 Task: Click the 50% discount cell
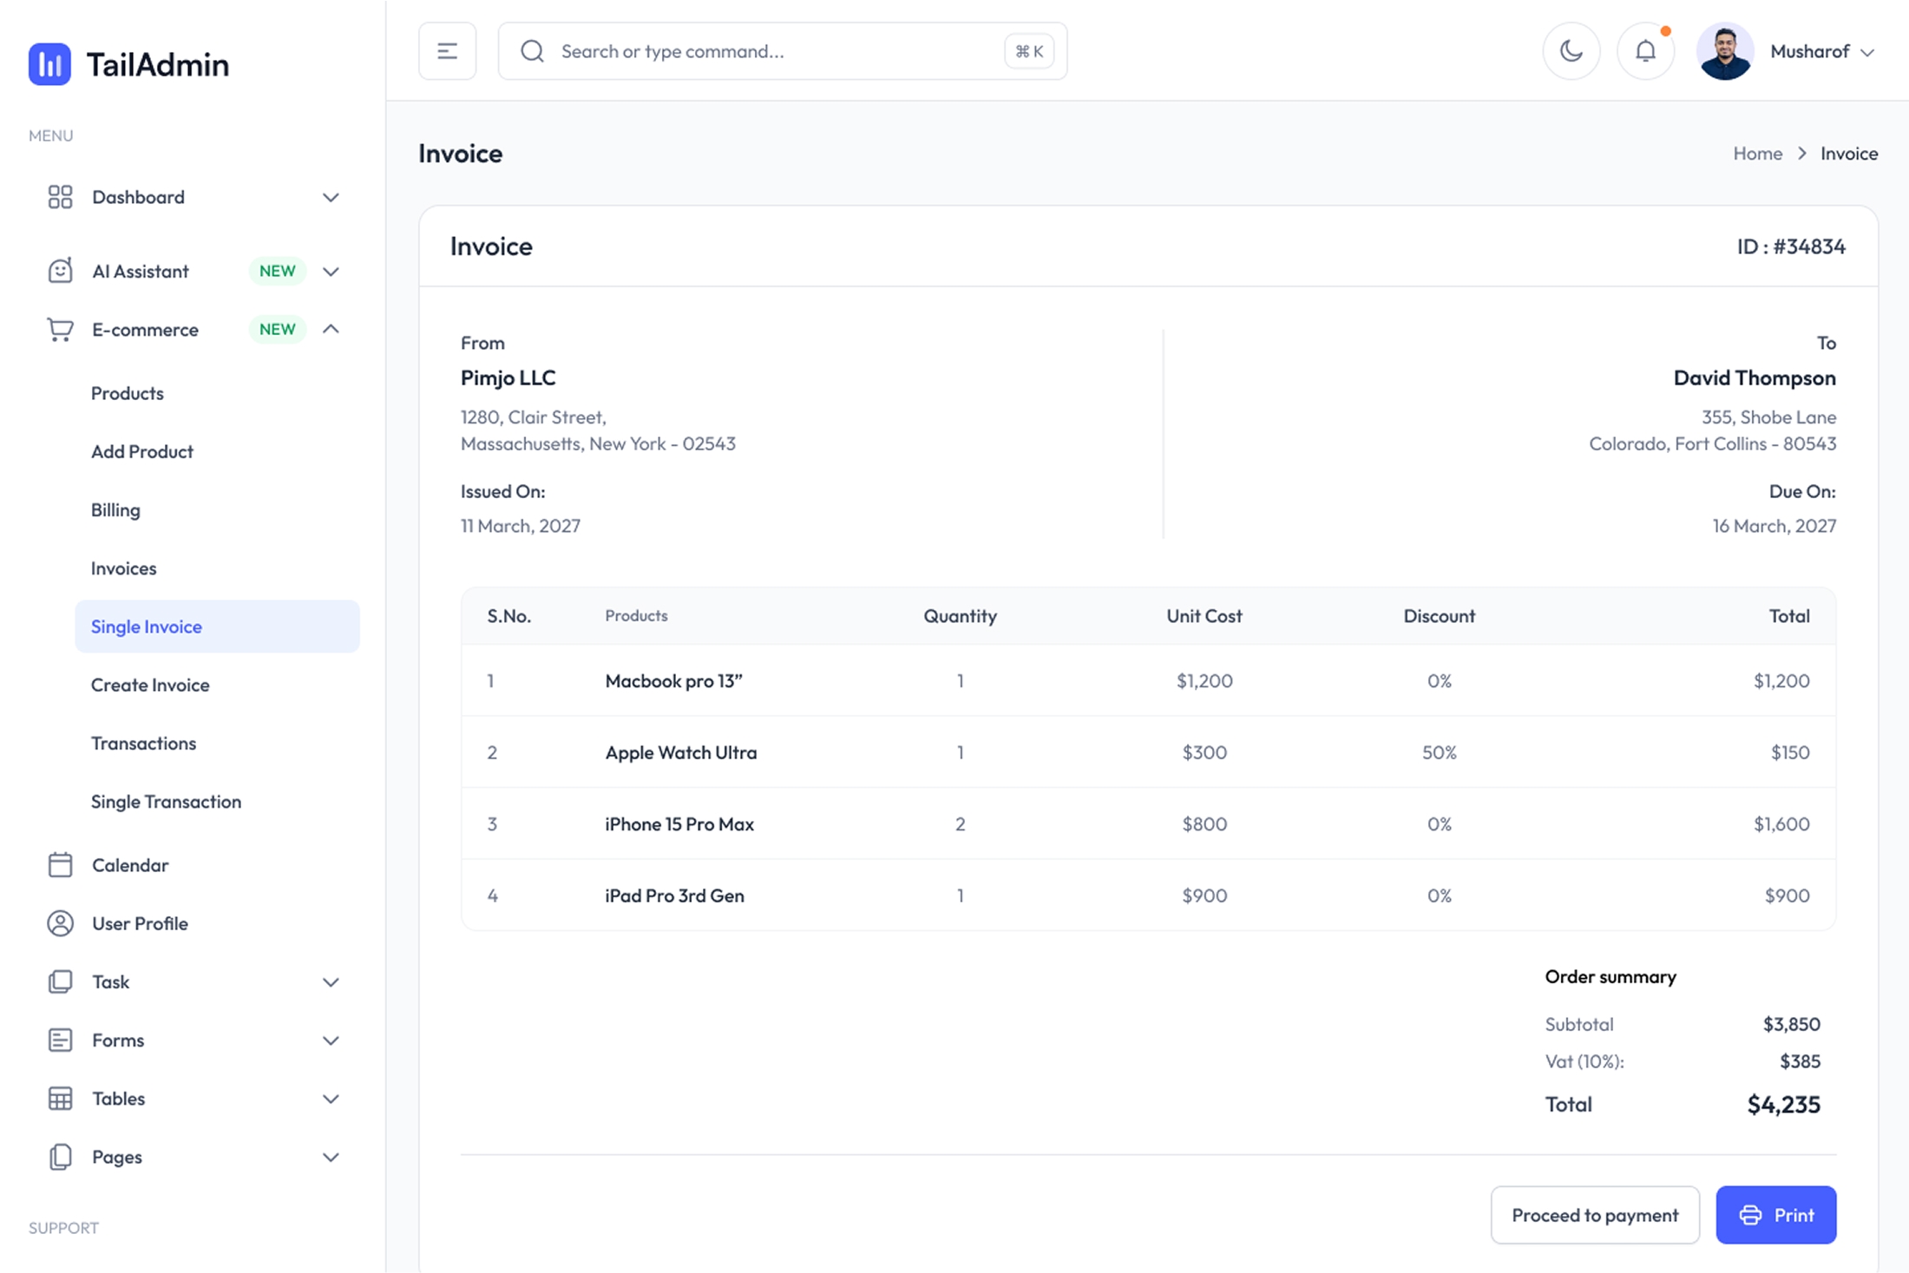click(x=1439, y=752)
